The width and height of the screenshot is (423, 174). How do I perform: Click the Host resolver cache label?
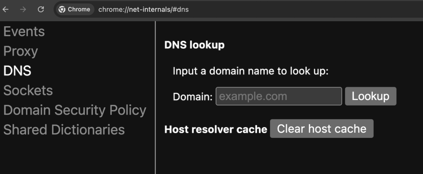pyautogui.click(x=216, y=129)
